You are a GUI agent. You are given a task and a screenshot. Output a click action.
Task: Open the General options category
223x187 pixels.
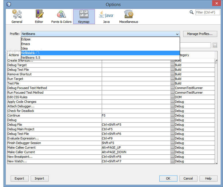17,17
